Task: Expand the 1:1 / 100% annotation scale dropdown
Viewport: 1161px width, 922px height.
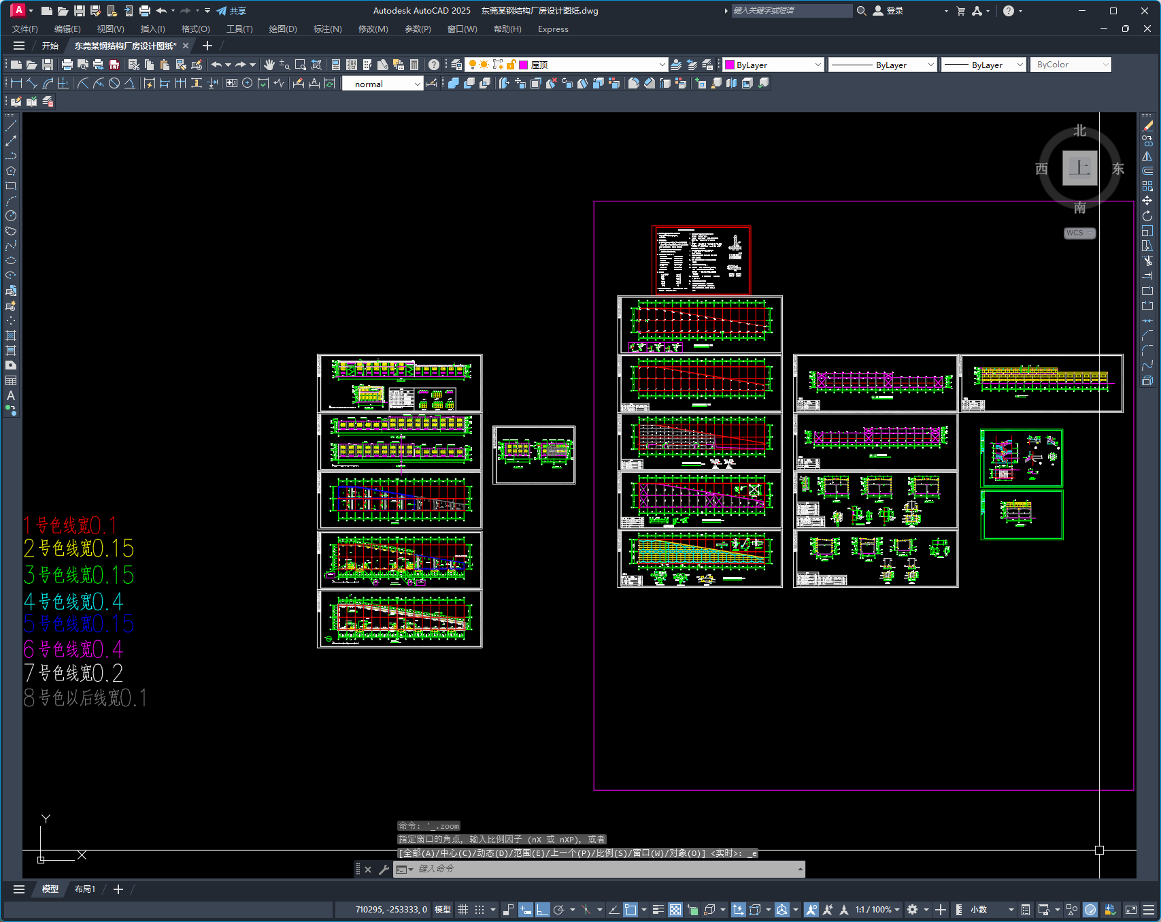Action: point(897,910)
